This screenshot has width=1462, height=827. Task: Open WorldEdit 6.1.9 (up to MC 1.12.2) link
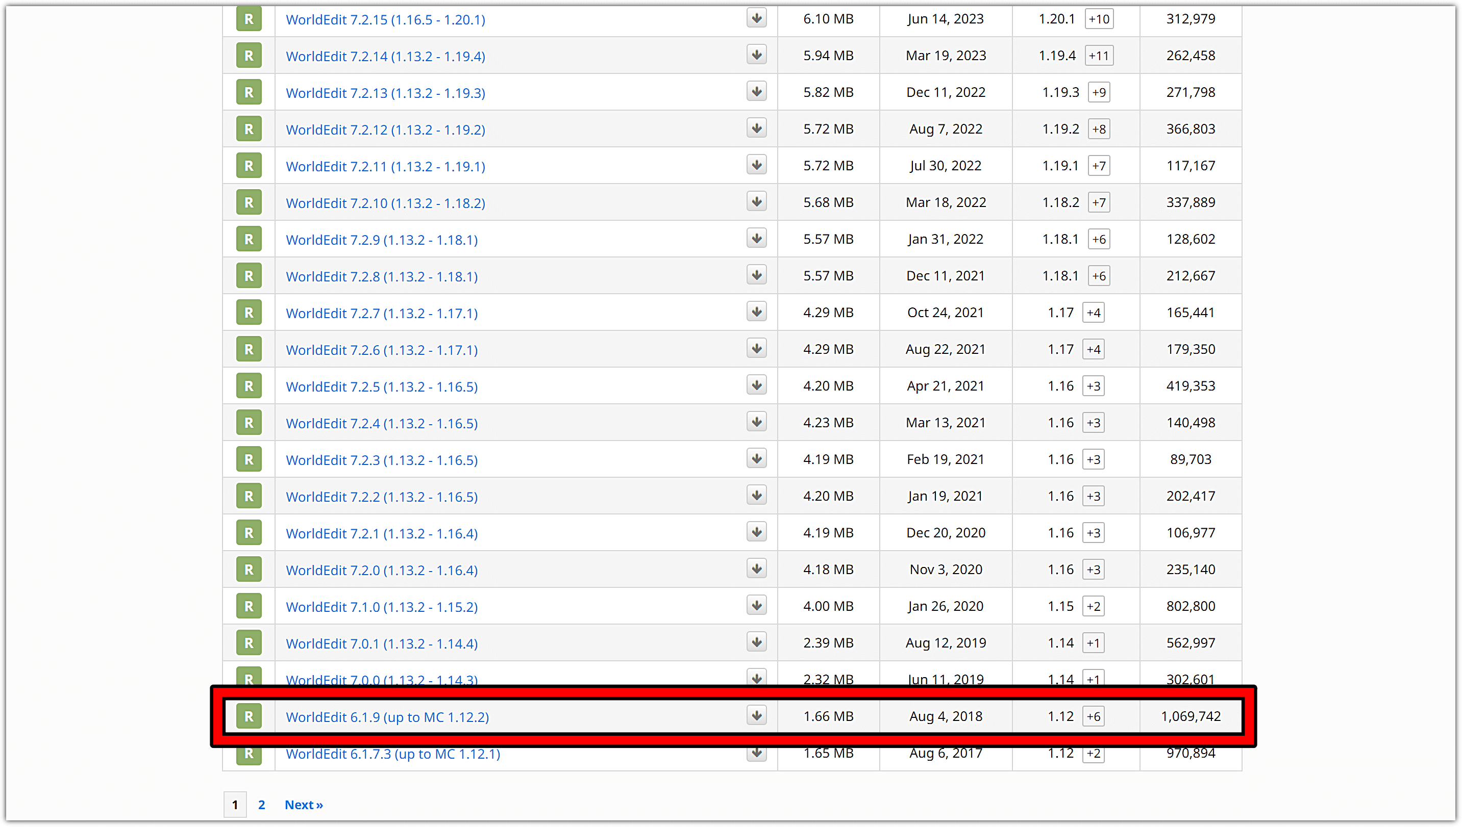(x=387, y=717)
